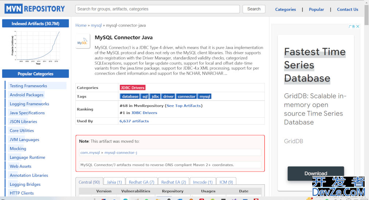
Task: Open HTTP Clients category
Action: [21, 193]
